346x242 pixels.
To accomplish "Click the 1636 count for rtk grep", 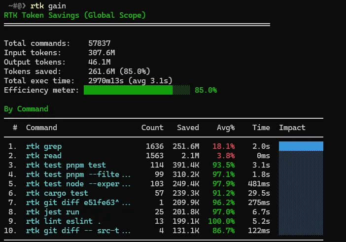I will tap(155, 146).
